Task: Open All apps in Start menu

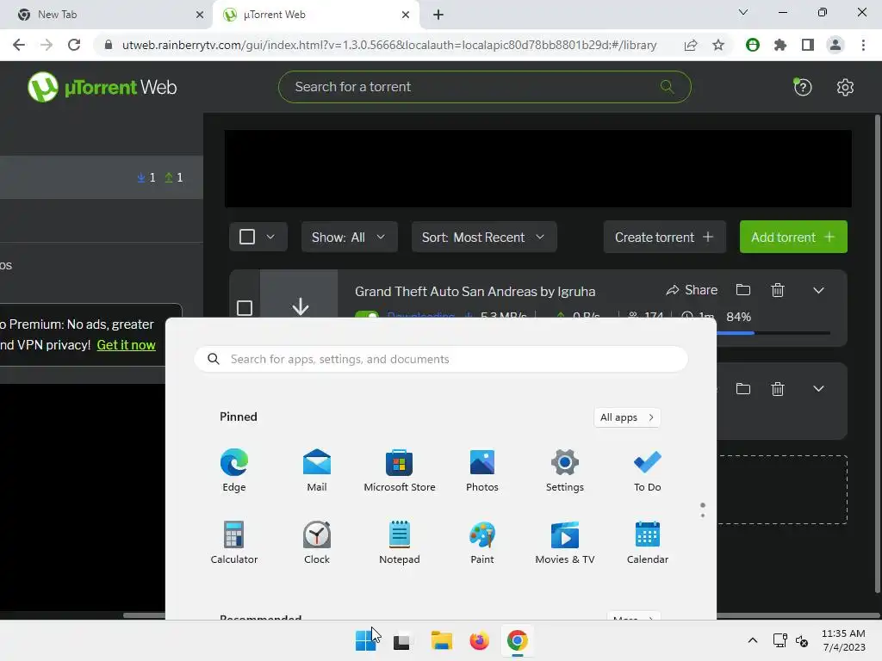Action: [627, 417]
